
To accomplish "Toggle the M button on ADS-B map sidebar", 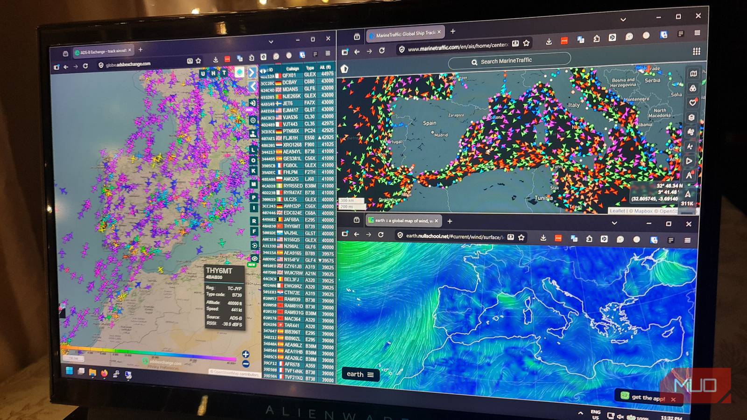I will (254, 184).
